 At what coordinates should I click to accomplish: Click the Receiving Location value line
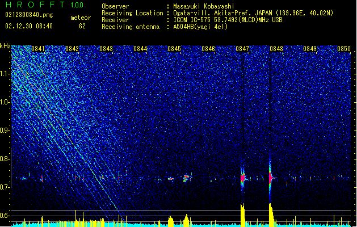click(x=253, y=13)
